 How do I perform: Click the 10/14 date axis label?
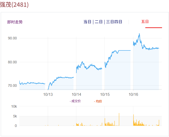click(x=76, y=94)
